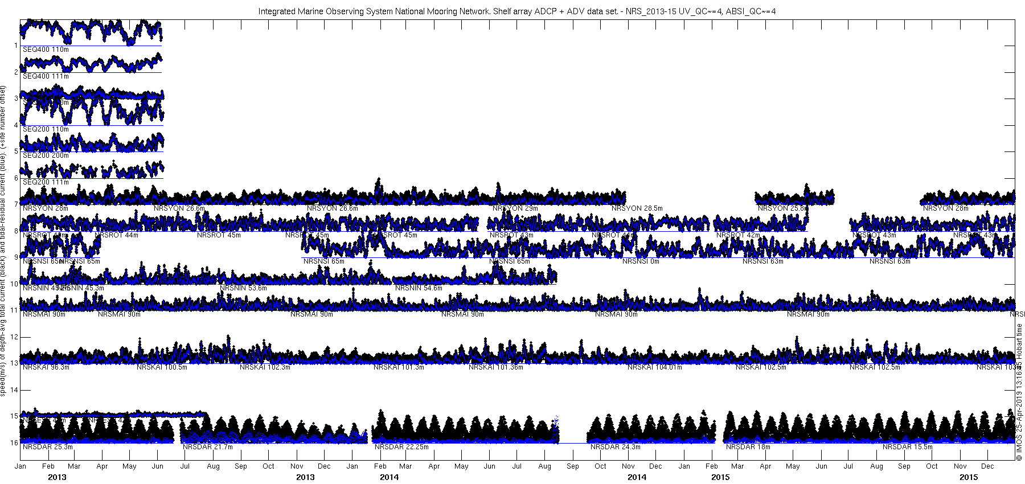Click the SEQ400 111m mooring label
This screenshot has height=484, width=1025.
pyautogui.click(x=46, y=76)
